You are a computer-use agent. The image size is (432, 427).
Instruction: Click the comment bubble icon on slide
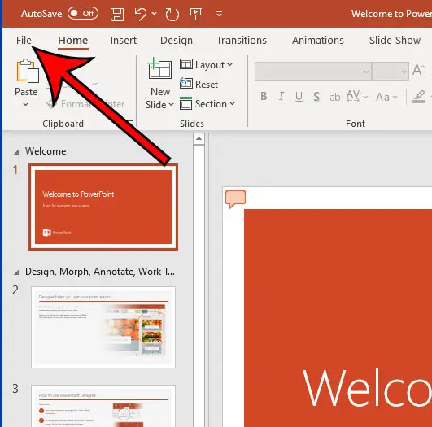click(235, 198)
